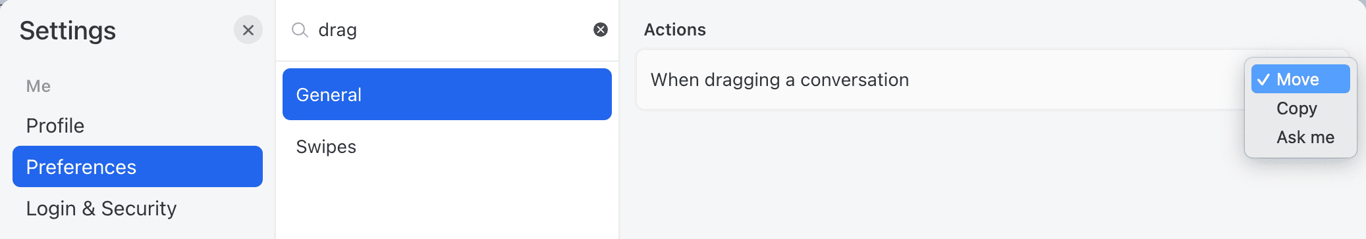Select Preferences in the sidebar
Viewport: 1366px width, 239px height.
[x=138, y=167]
